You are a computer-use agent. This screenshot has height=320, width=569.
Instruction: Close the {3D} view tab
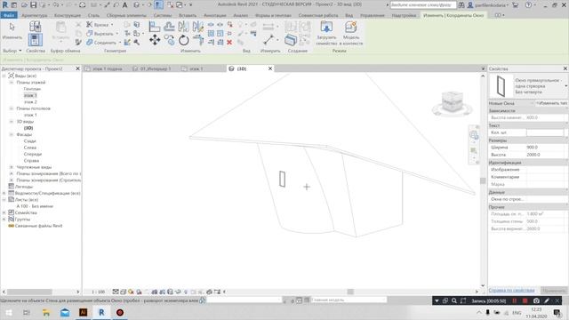tap(270, 68)
